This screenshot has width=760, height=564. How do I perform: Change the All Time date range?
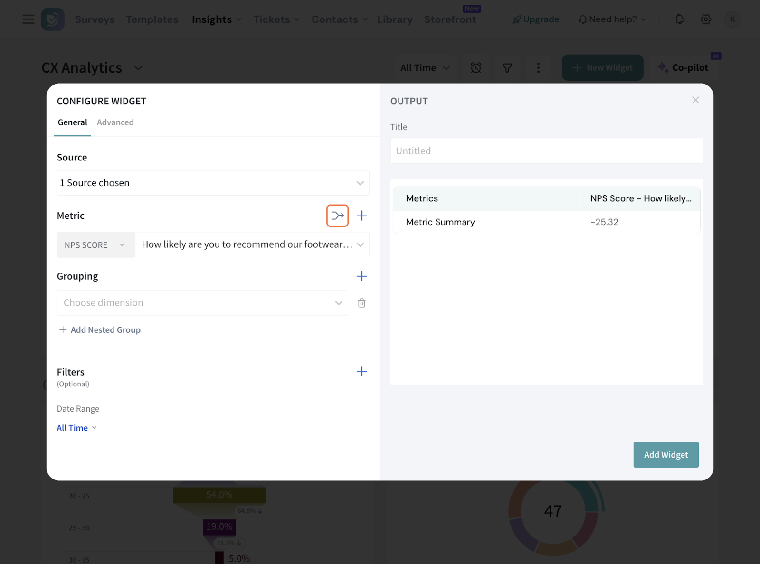point(76,428)
